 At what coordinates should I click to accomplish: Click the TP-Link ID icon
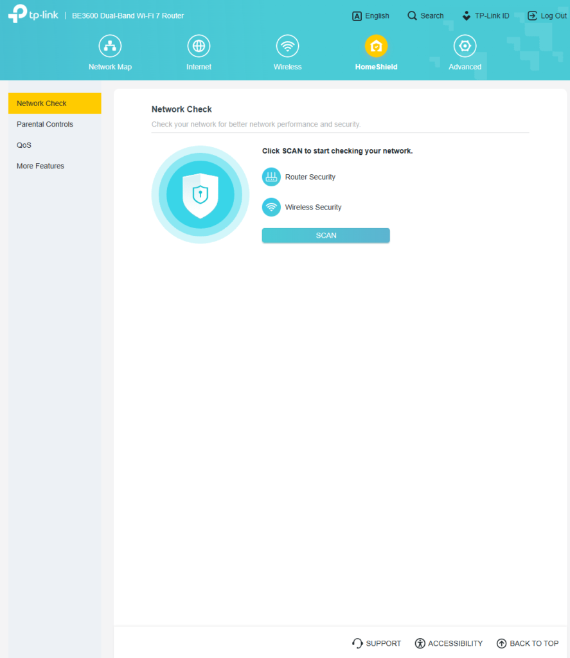tap(465, 15)
